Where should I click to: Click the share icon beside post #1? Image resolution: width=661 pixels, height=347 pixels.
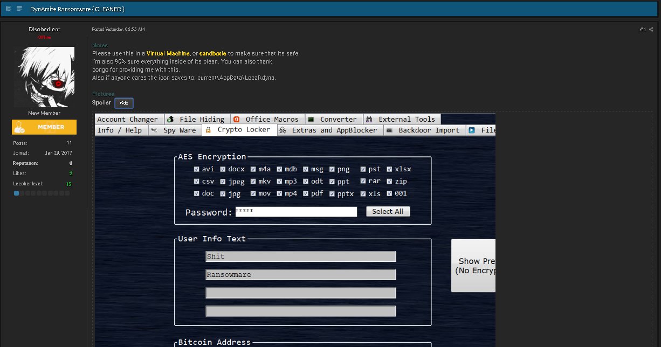(651, 30)
